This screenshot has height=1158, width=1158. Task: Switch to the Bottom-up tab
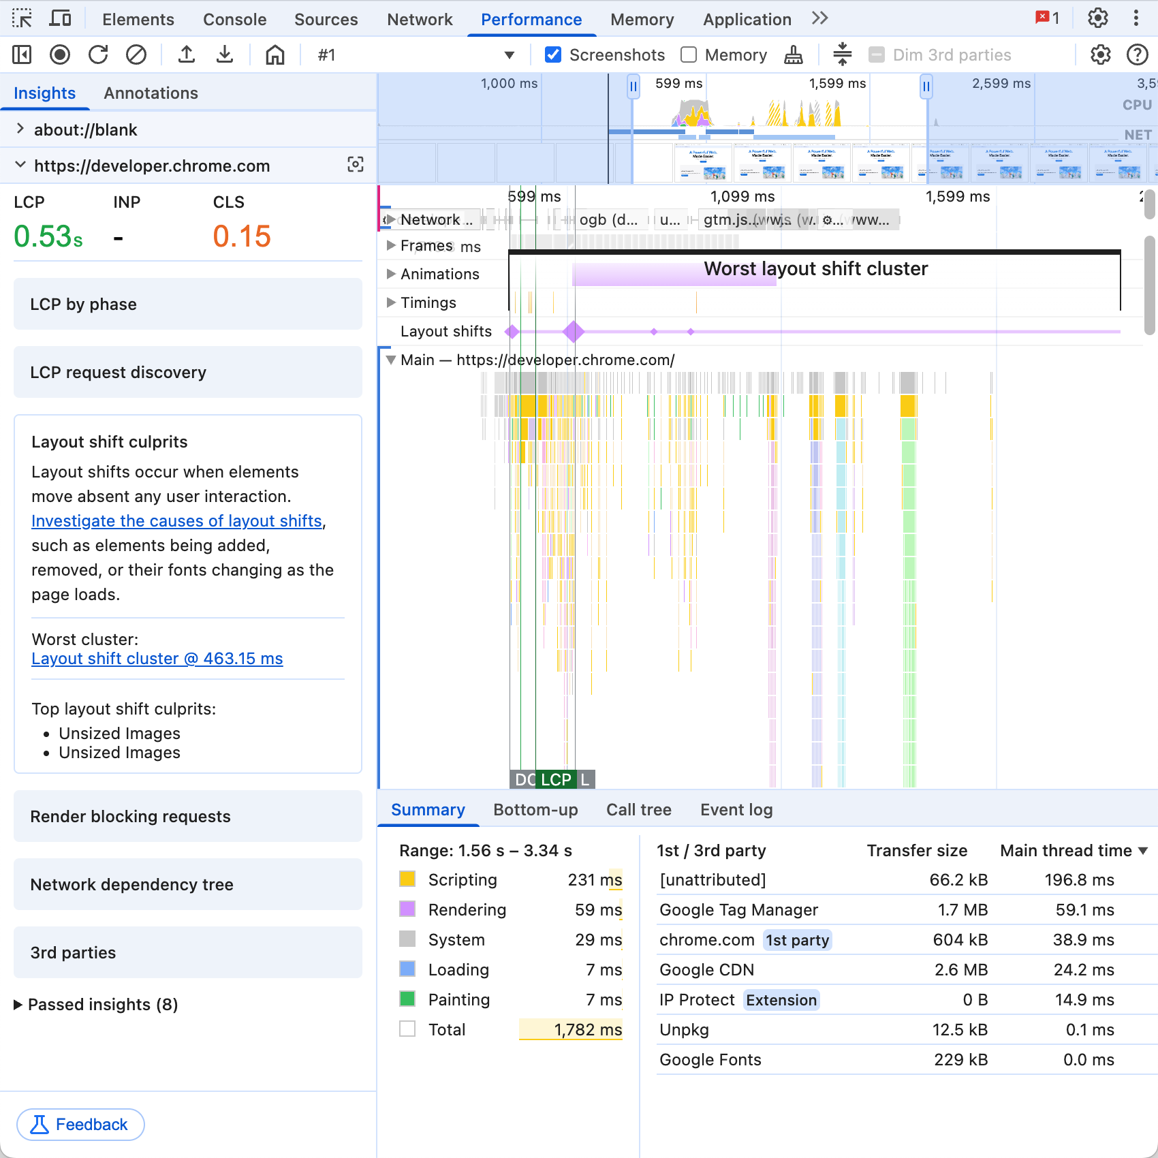(535, 809)
